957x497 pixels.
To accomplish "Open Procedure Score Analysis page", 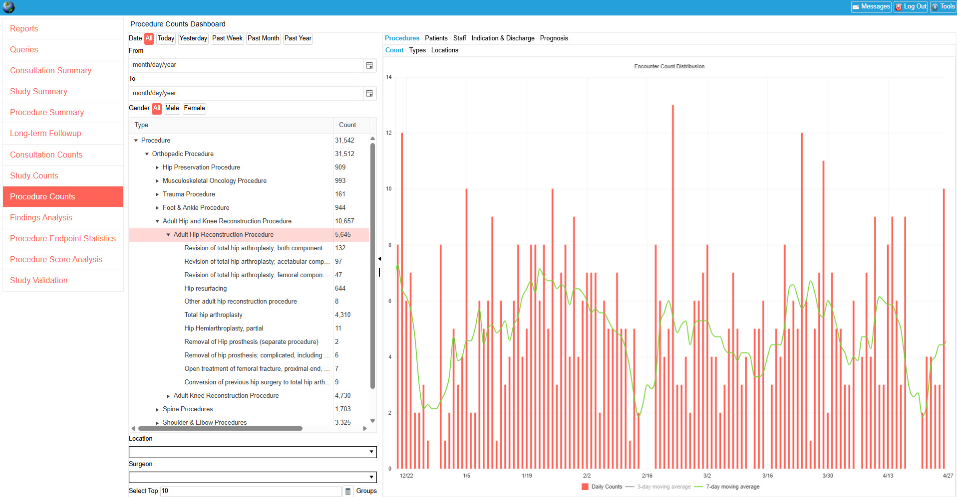I will click(63, 260).
